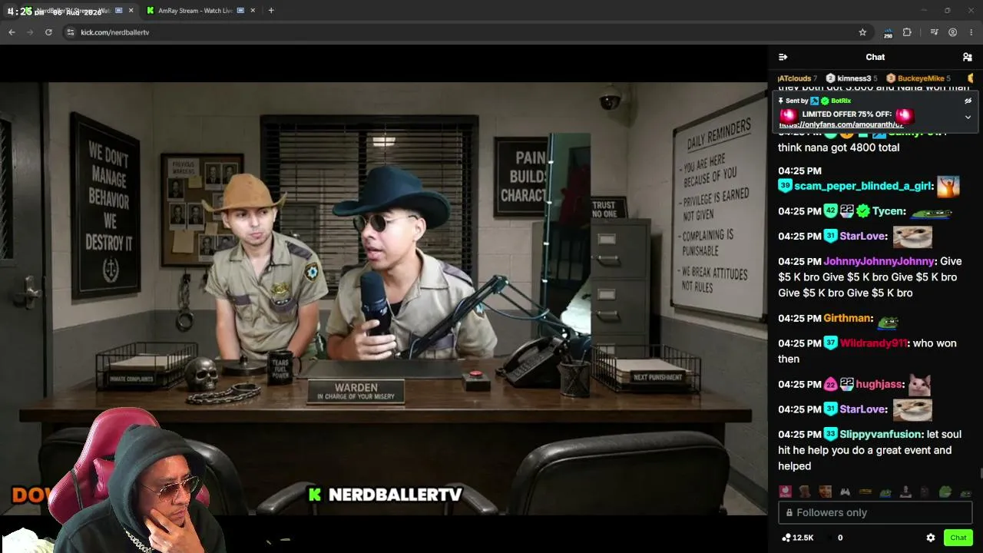
Task: Collapse the chat panel with arrow icon
Action: 783,57
